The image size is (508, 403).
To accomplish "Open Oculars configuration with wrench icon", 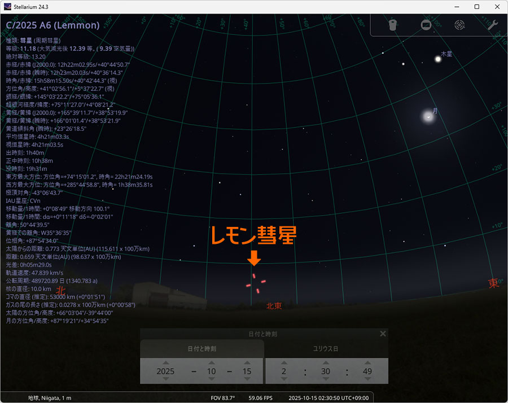I will [x=493, y=25].
